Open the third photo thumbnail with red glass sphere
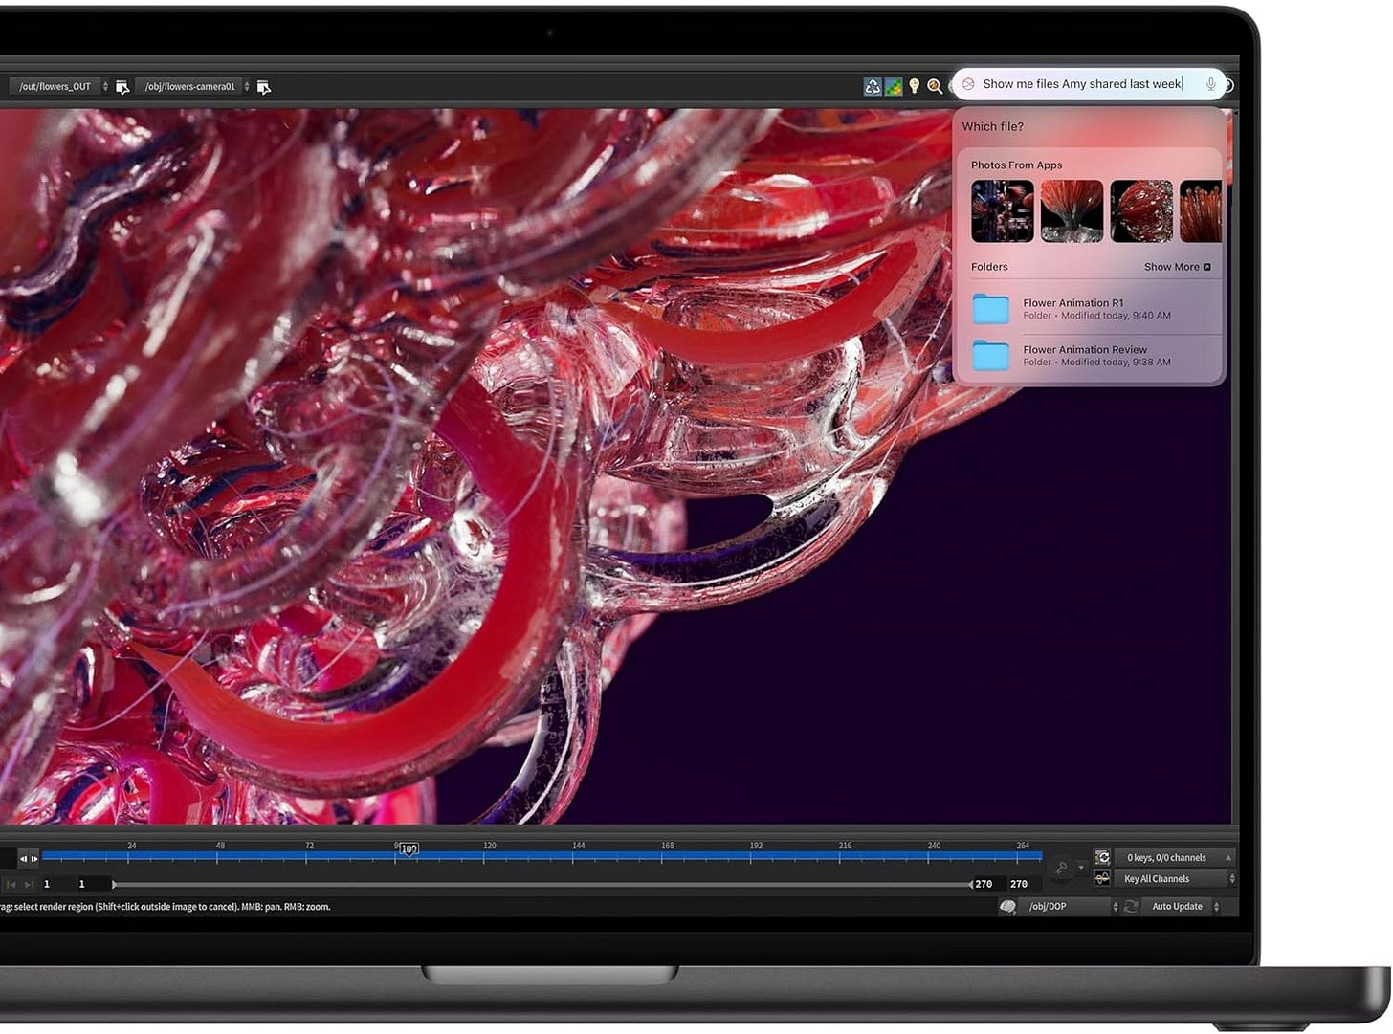 1141,211
